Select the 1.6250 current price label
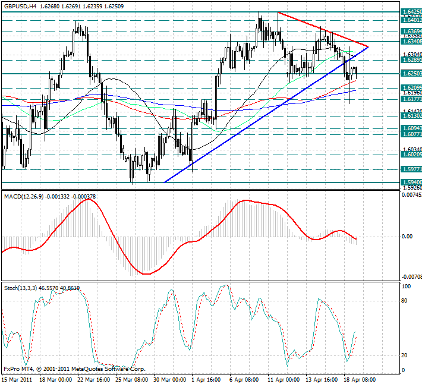This screenshot has width=422, height=384. point(411,74)
